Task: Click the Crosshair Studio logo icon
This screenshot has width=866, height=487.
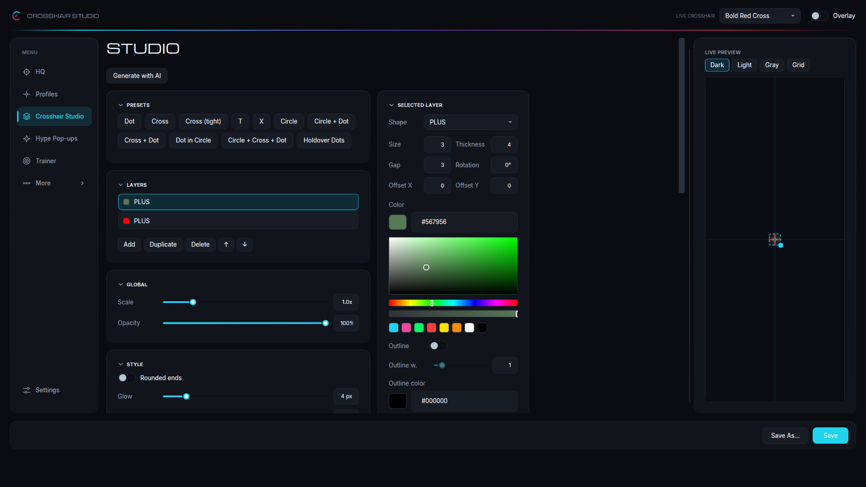Action: (x=17, y=16)
